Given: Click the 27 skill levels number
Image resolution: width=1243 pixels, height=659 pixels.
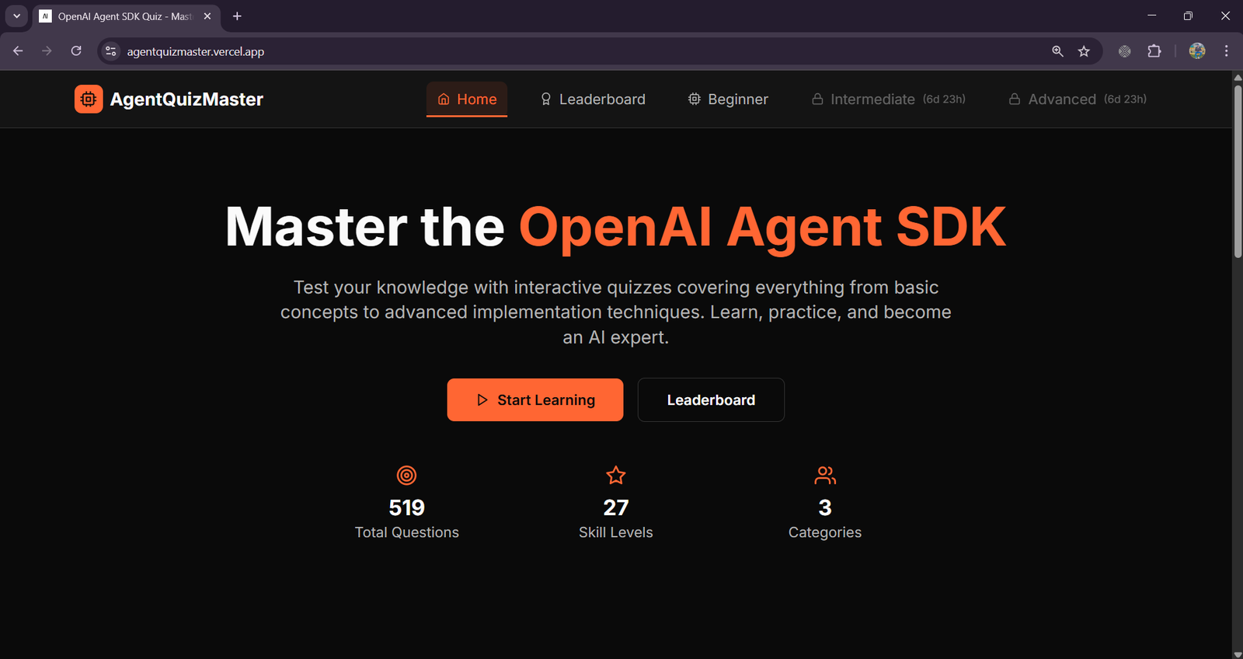Looking at the screenshot, I should click(x=616, y=507).
